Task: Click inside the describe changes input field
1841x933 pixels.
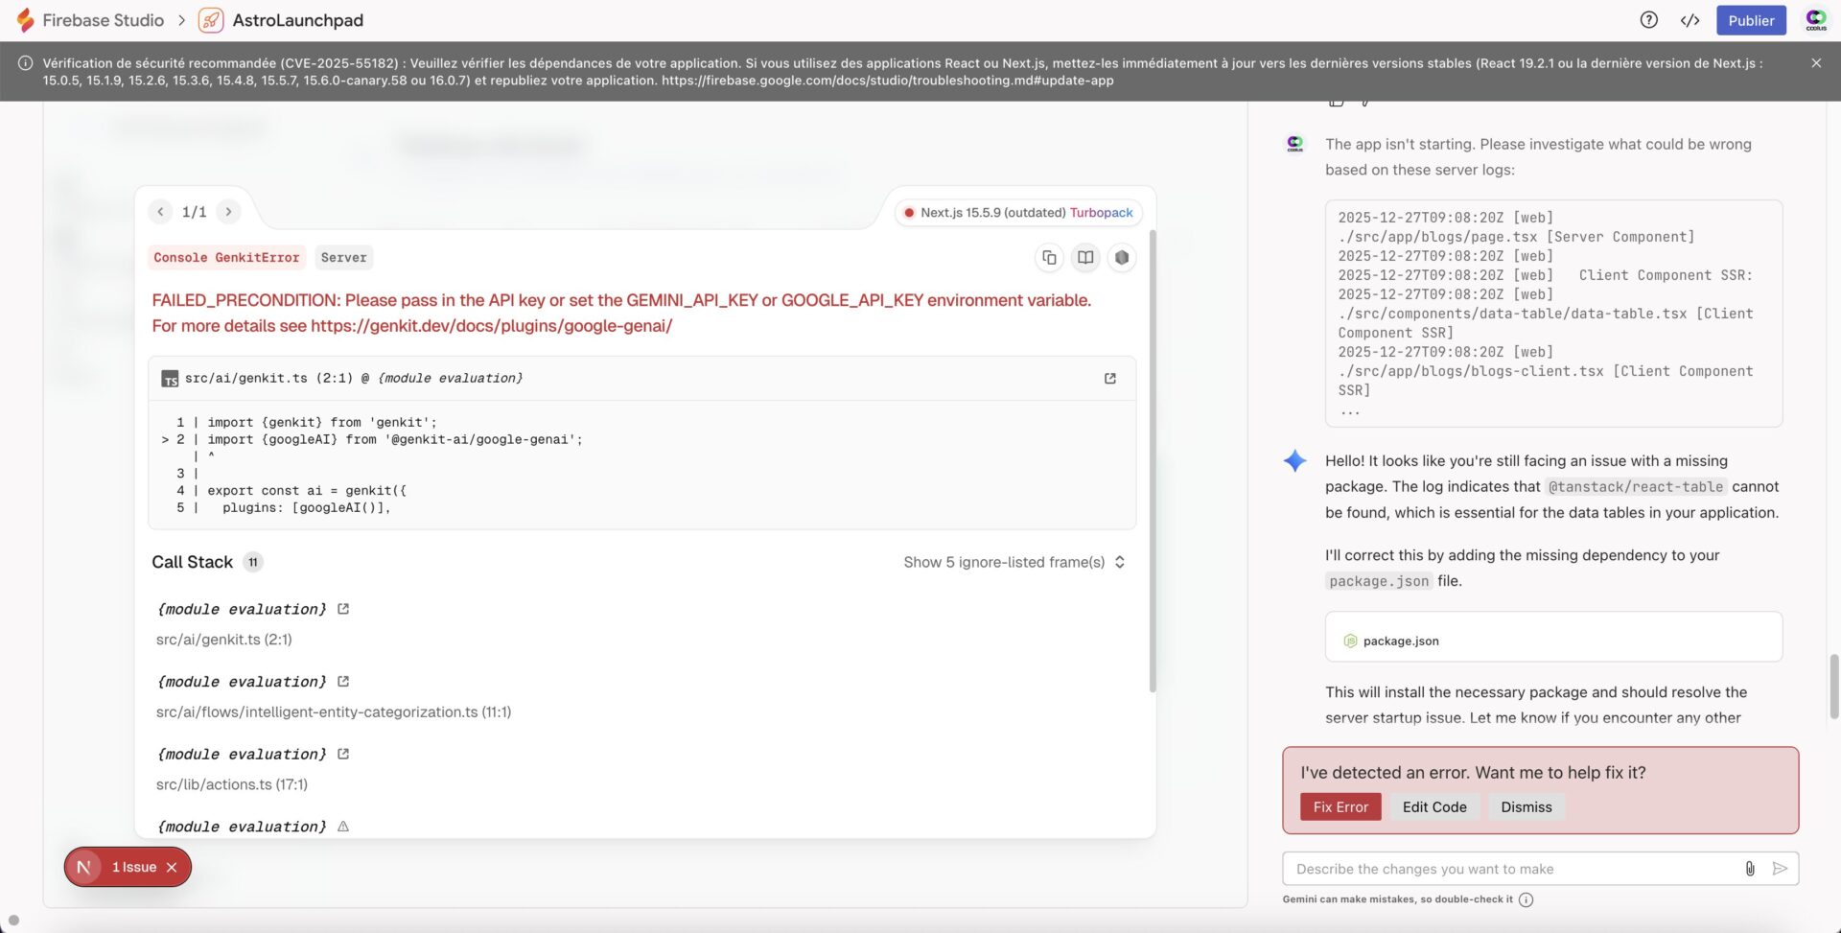Action: point(1486,868)
